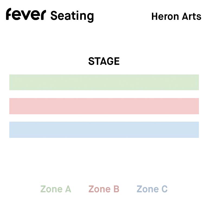Click the Zone A legend label
The width and height of the screenshot is (208, 208).
56,189
